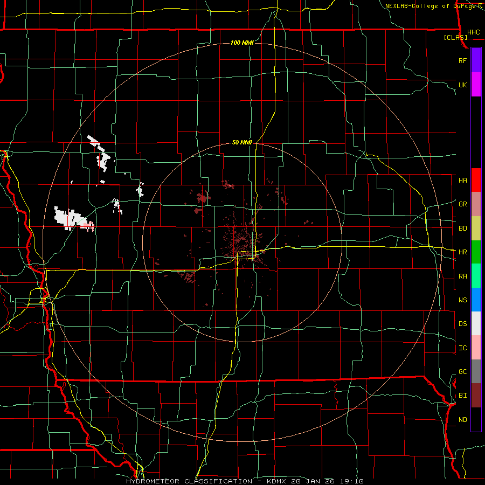Screen dimensions: 485x485
Task: Click the GC gray legend swatch
Action: [x=476, y=371]
